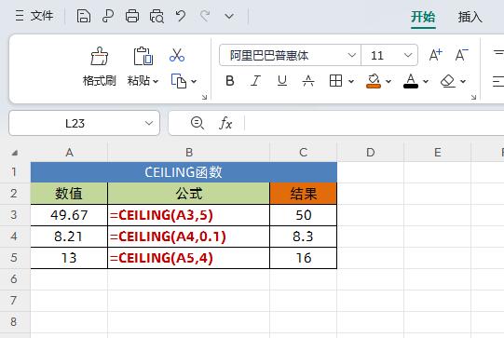Undo the last action

pos(181,16)
